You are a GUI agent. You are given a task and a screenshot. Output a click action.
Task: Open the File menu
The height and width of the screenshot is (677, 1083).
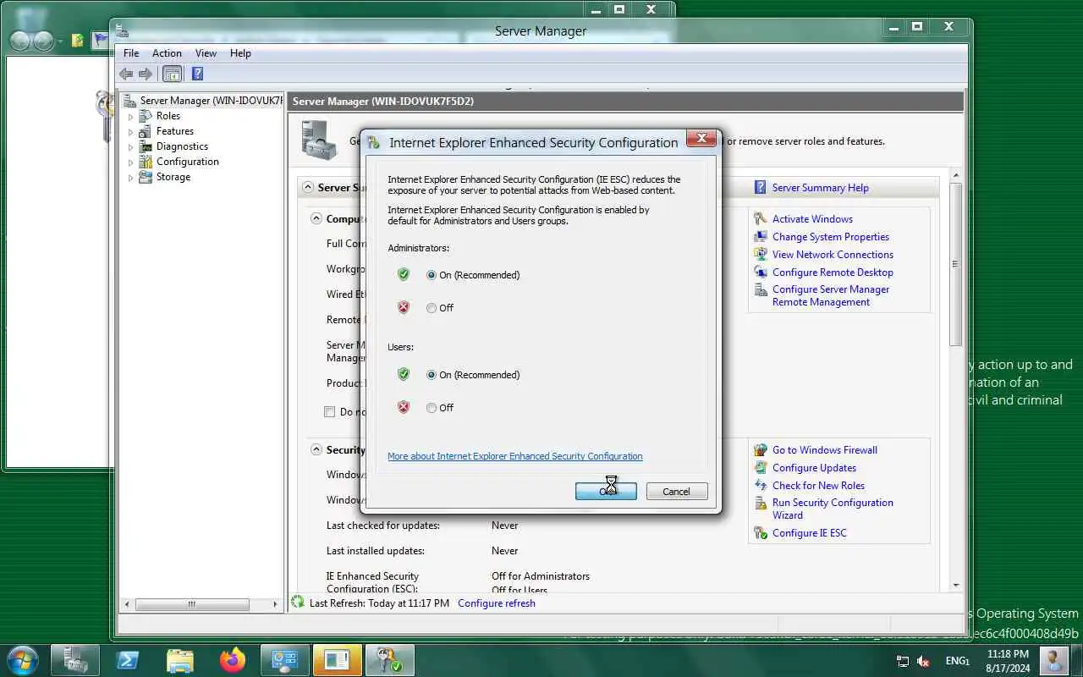[x=131, y=53]
